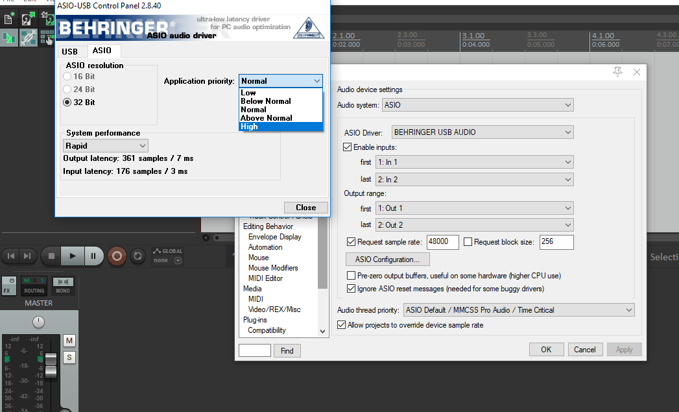679x412 pixels.
Task: Click block size field showing 256
Action: click(x=557, y=242)
